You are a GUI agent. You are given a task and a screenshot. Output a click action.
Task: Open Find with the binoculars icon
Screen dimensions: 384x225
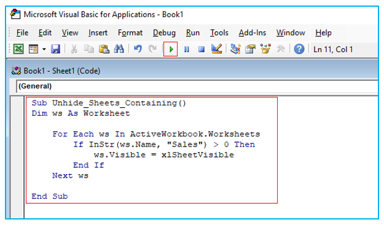coord(119,49)
